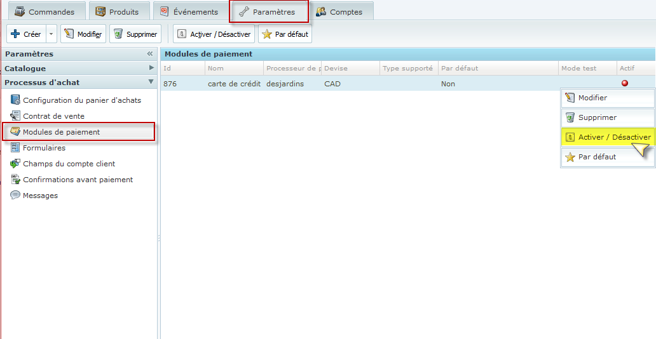Sort by the Mode test column header

587,68
